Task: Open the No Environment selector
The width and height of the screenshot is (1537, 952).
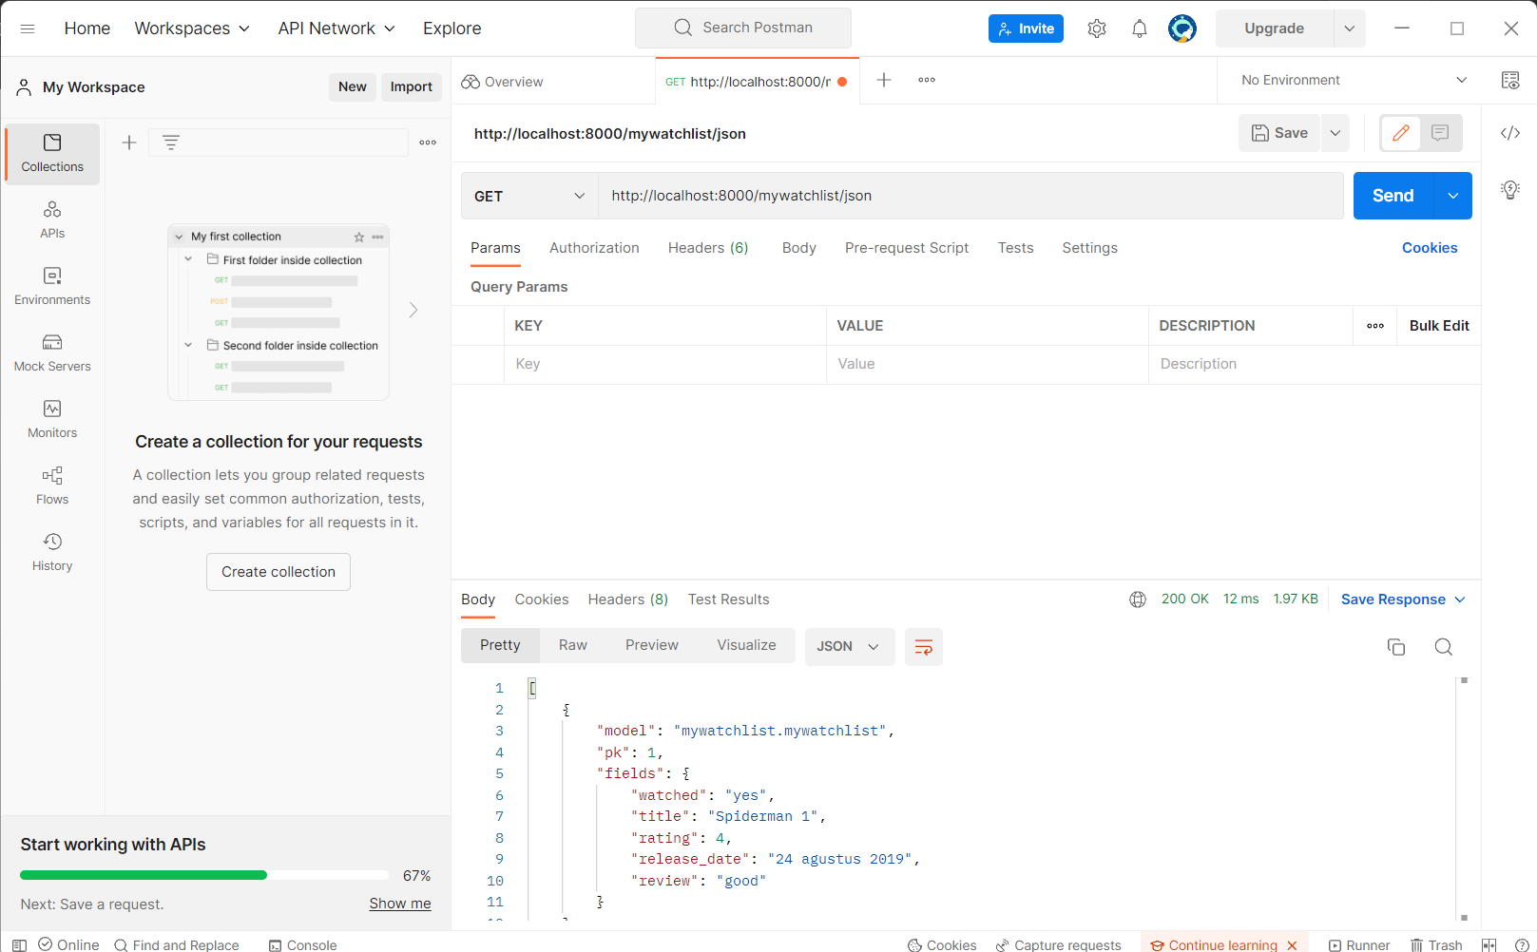Action: [x=1348, y=80]
